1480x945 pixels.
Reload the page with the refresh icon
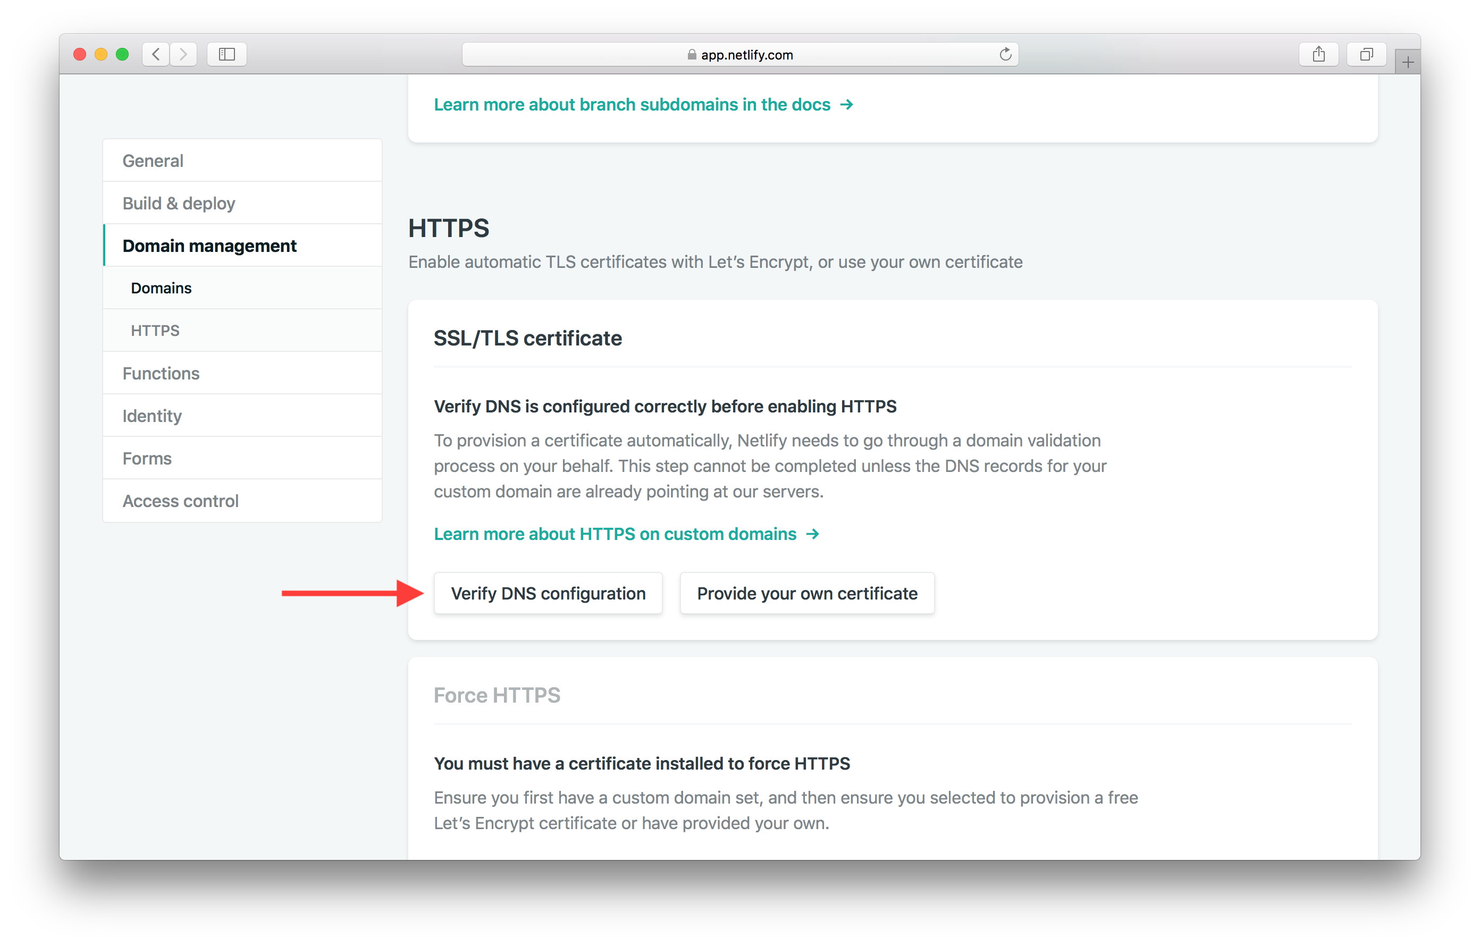[x=1005, y=54]
